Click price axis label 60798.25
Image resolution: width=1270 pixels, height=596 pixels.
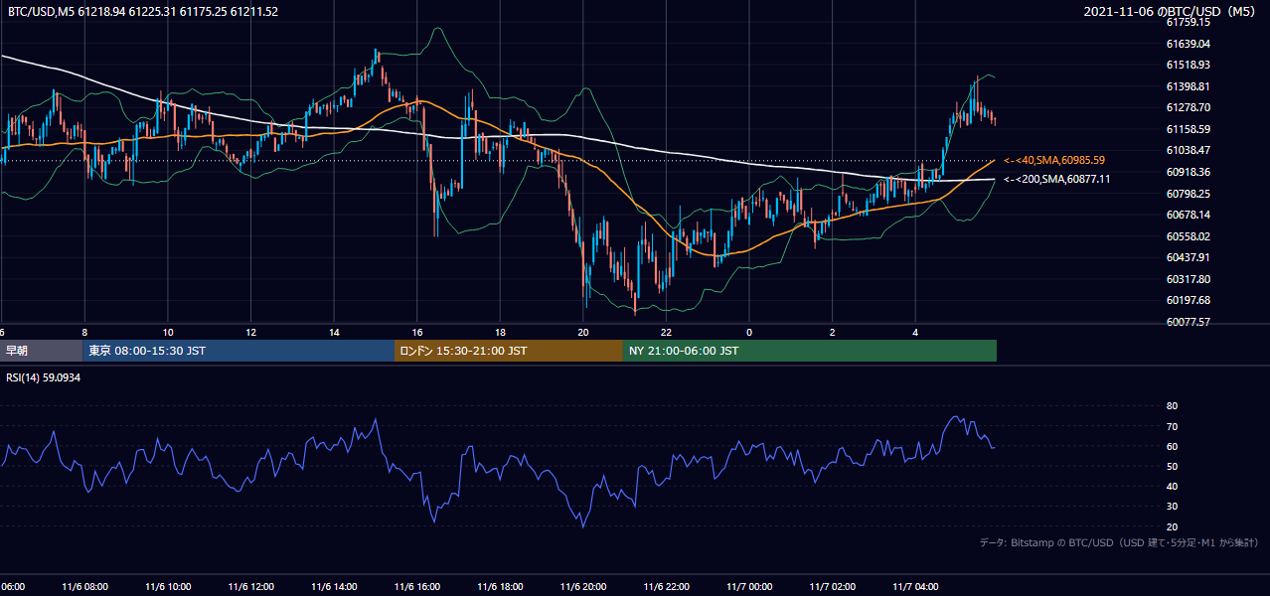(1188, 194)
